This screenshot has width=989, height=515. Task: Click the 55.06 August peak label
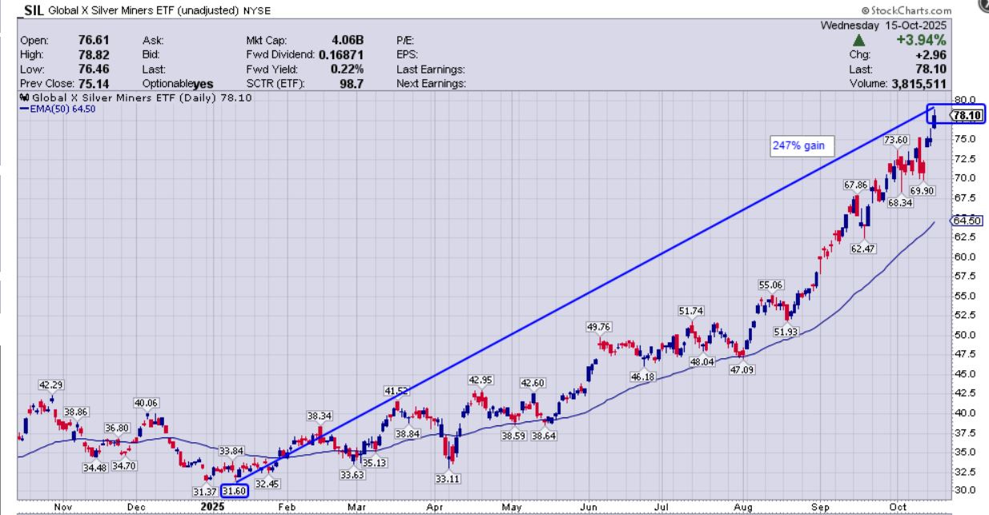click(770, 285)
